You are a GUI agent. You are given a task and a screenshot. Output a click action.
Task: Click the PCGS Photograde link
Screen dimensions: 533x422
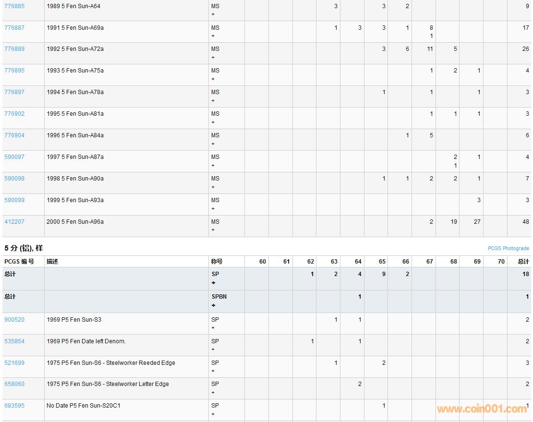click(508, 248)
